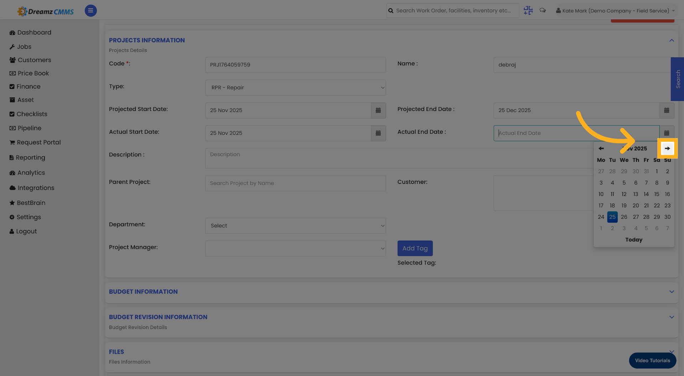Open Asset from sidebar
Screen dimensions: 684x376
tap(22, 100)
